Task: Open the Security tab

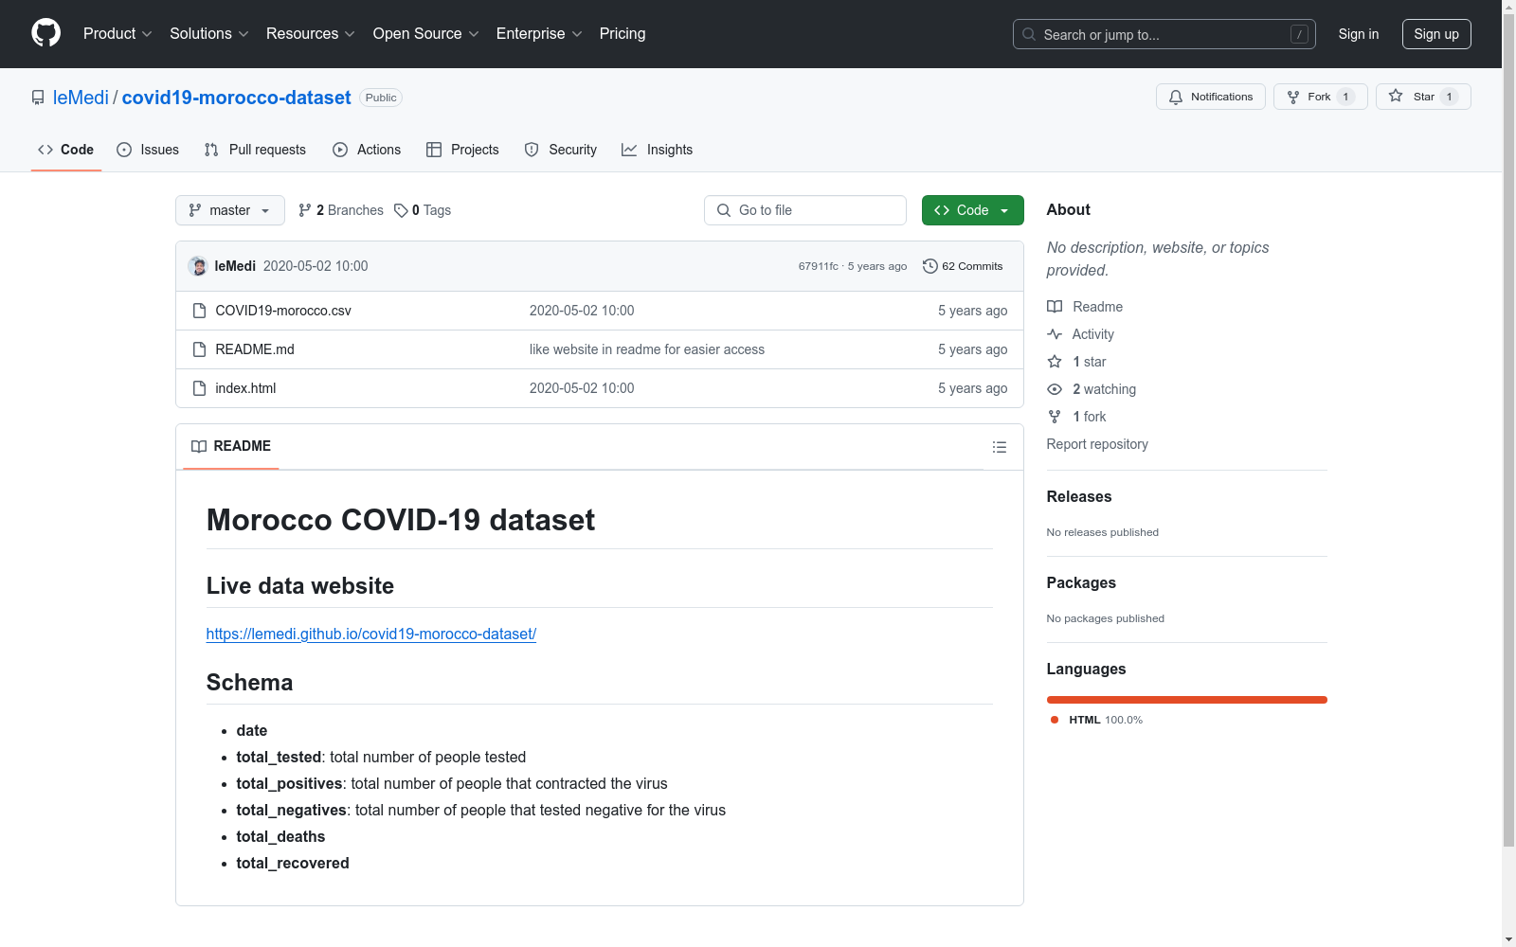Action: coord(561,150)
